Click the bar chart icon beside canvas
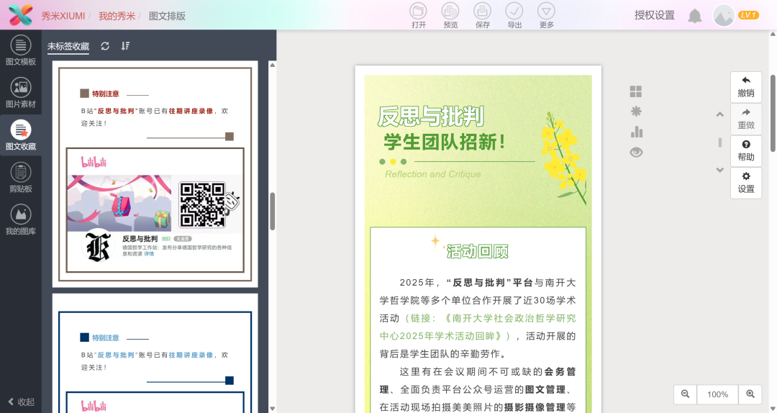This screenshot has height=413, width=777. click(636, 132)
